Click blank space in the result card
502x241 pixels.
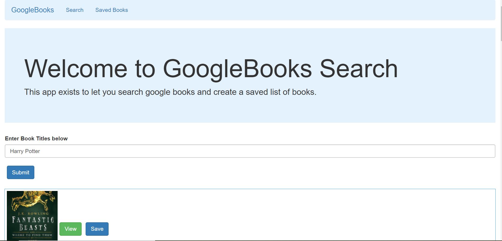coord(291,215)
